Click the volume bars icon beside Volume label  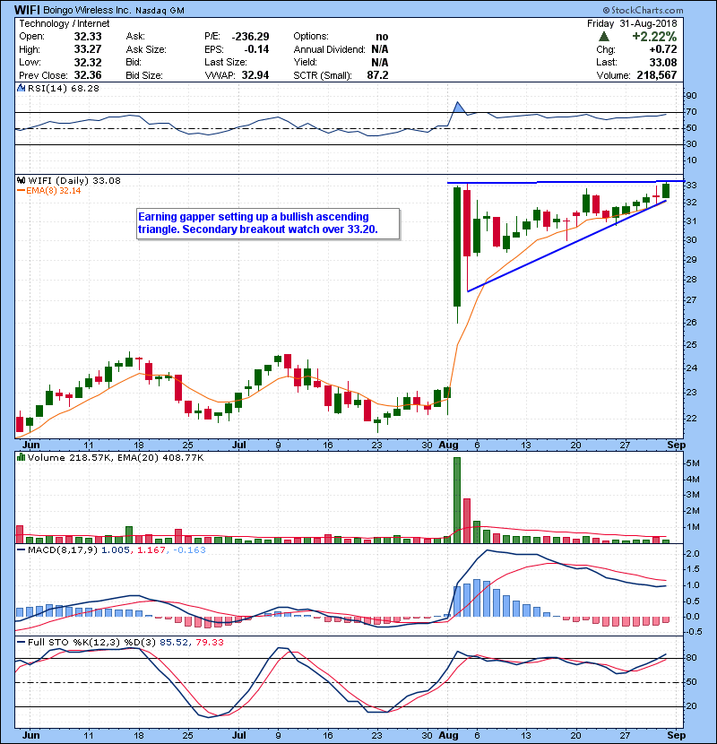pyautogui.click(x=21, y=457)
